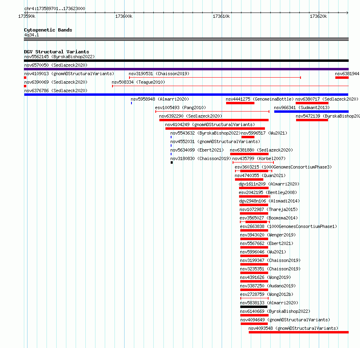Open nsv6140669 (ByrskaBishop2022) label
This screenshot has height=348, width=360.
(275, 311)
